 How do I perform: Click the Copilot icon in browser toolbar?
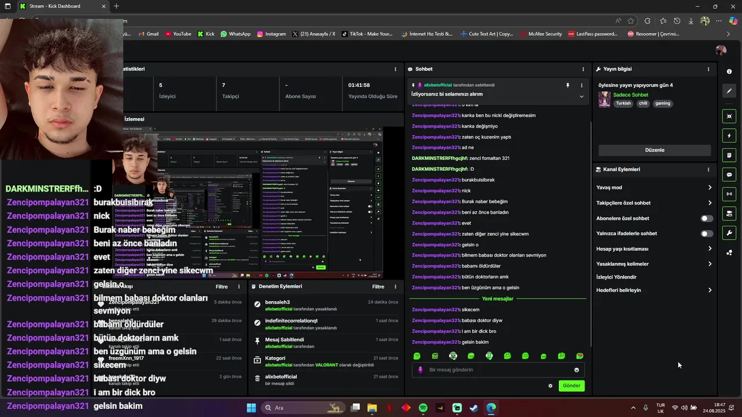[x=733, y=21]
